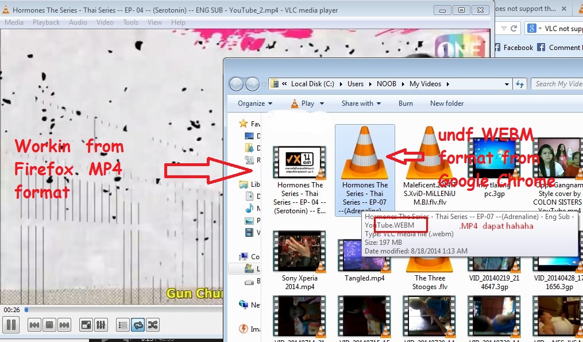Select Sony Xperia 2014.mp4 file
Viewport: 583px width, 342px height.
point(300,260)
